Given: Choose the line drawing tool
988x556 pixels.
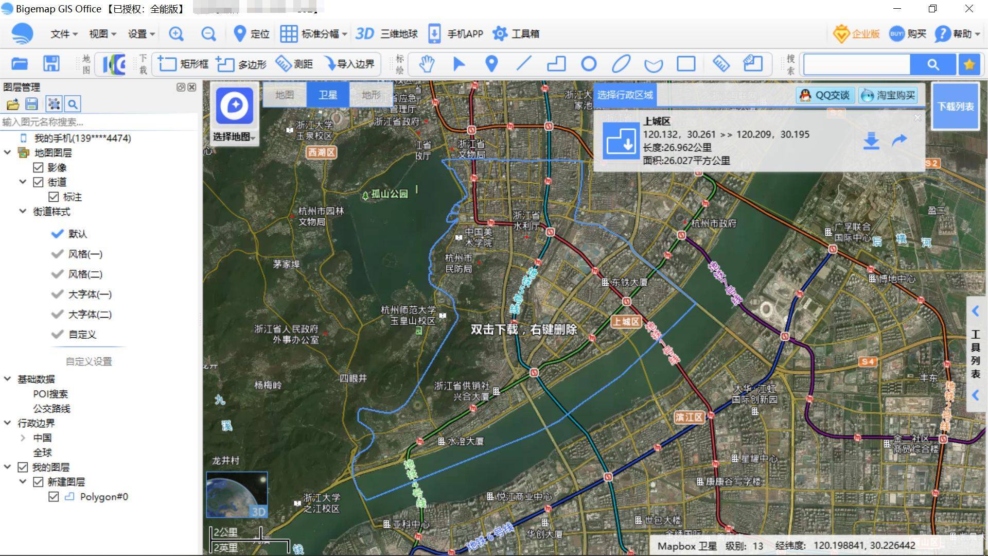Looking at the screenshot, I should (524, 64).
